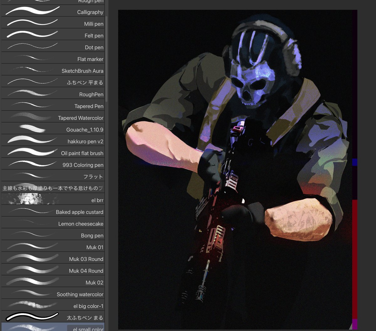This screenshot has height=331, width=376.
Task: Click the brush list vertical scrollbar
Action: click(107, 59)
